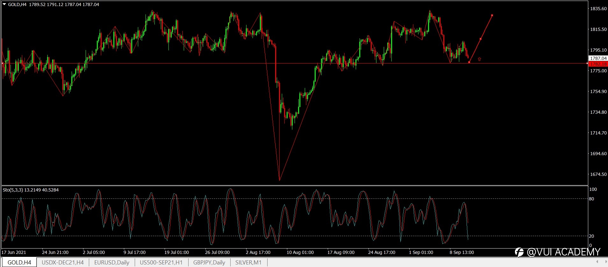Click the 26 Jul 09:00 time label
The width and height of the screenshot is (608, 267).
tap(217, 252)
